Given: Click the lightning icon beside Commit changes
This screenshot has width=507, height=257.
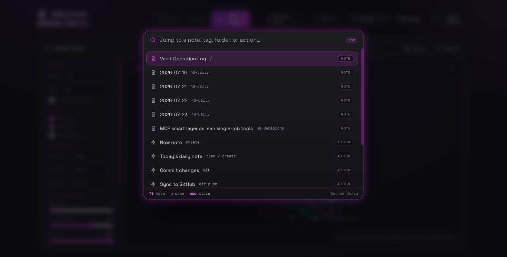Looking at the screenshot, I should 153,170.
